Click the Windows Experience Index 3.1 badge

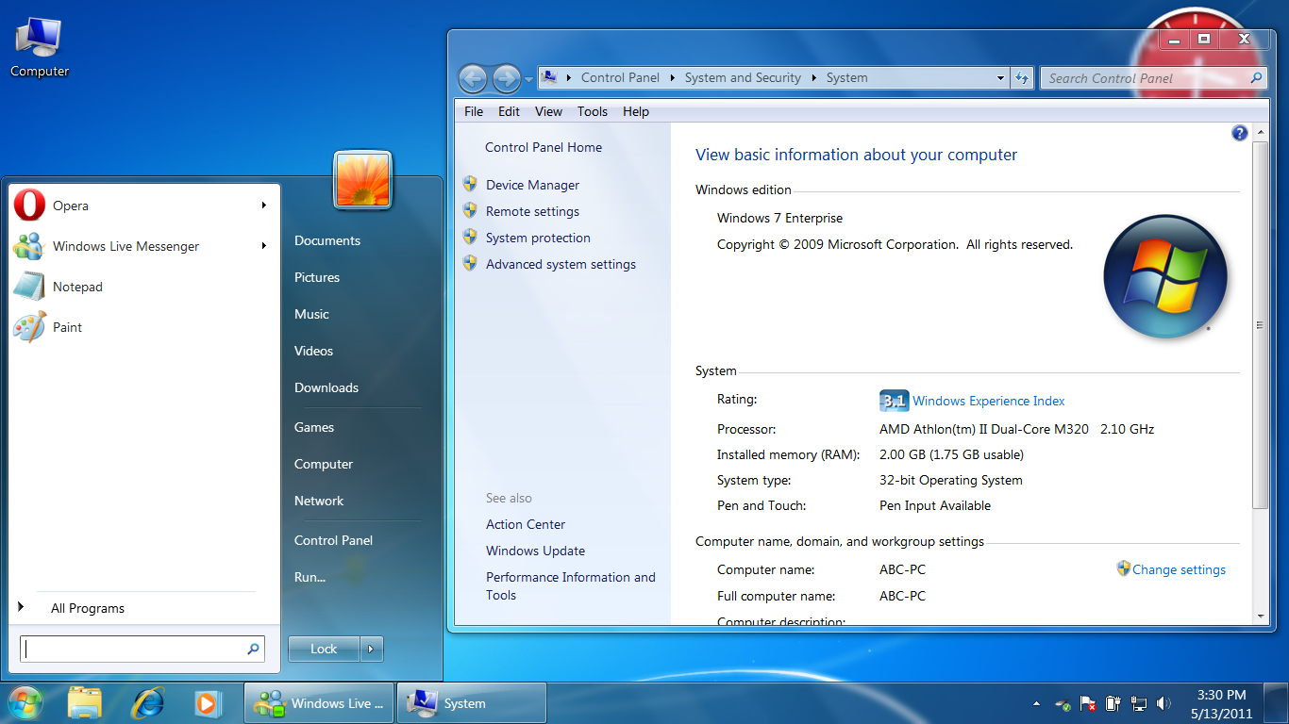[894, 401]
